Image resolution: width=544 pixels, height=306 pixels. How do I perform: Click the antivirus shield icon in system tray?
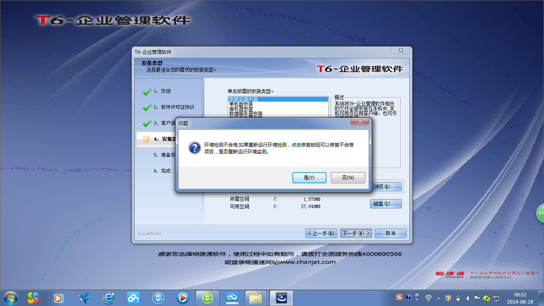448,298
